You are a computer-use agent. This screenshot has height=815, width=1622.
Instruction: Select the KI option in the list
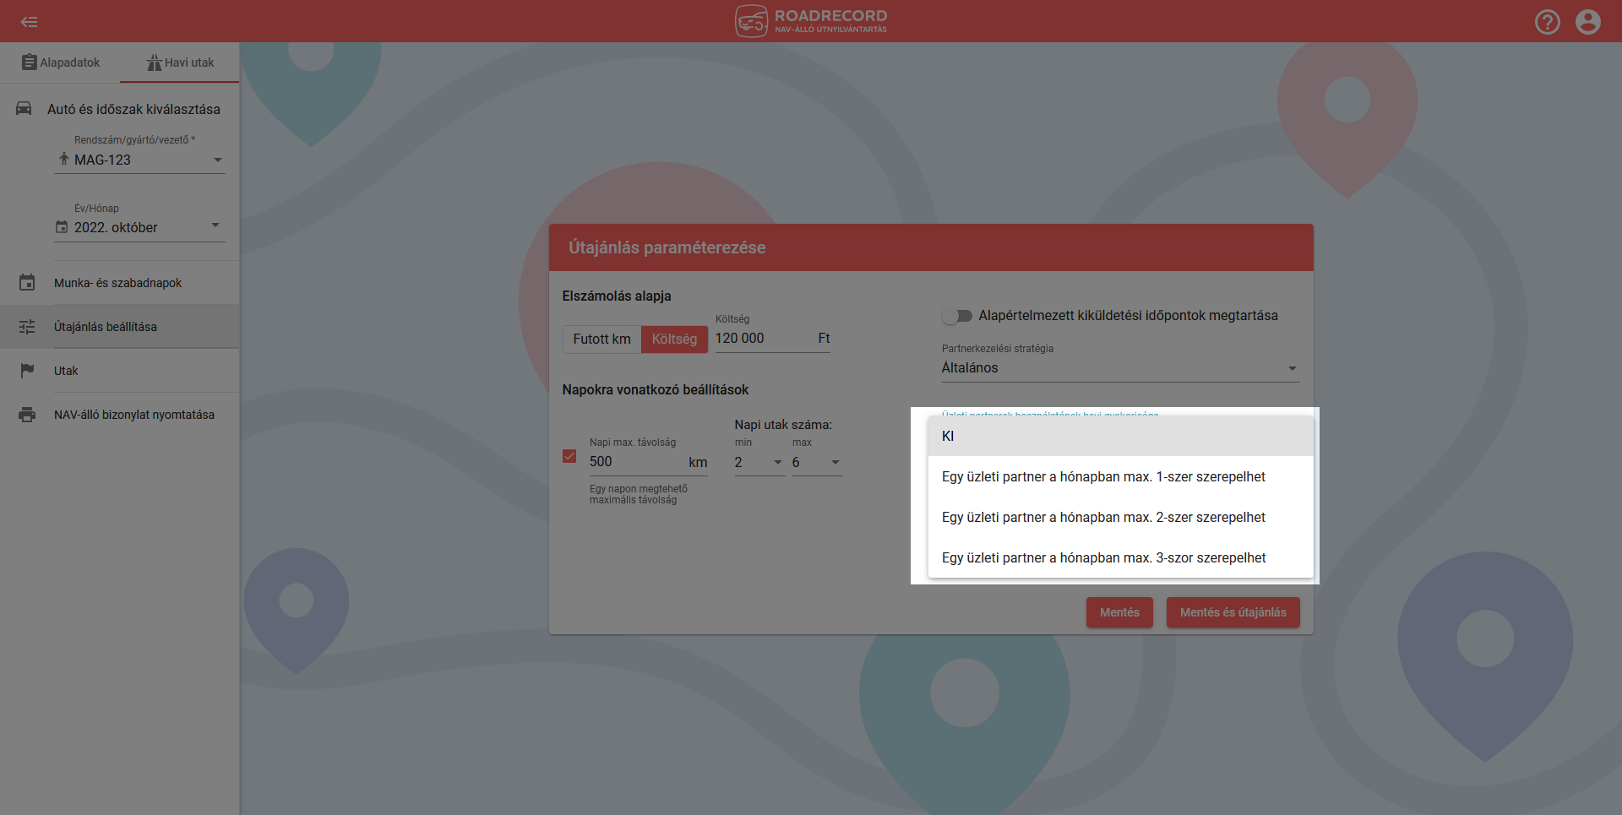tap(1120, 436)
